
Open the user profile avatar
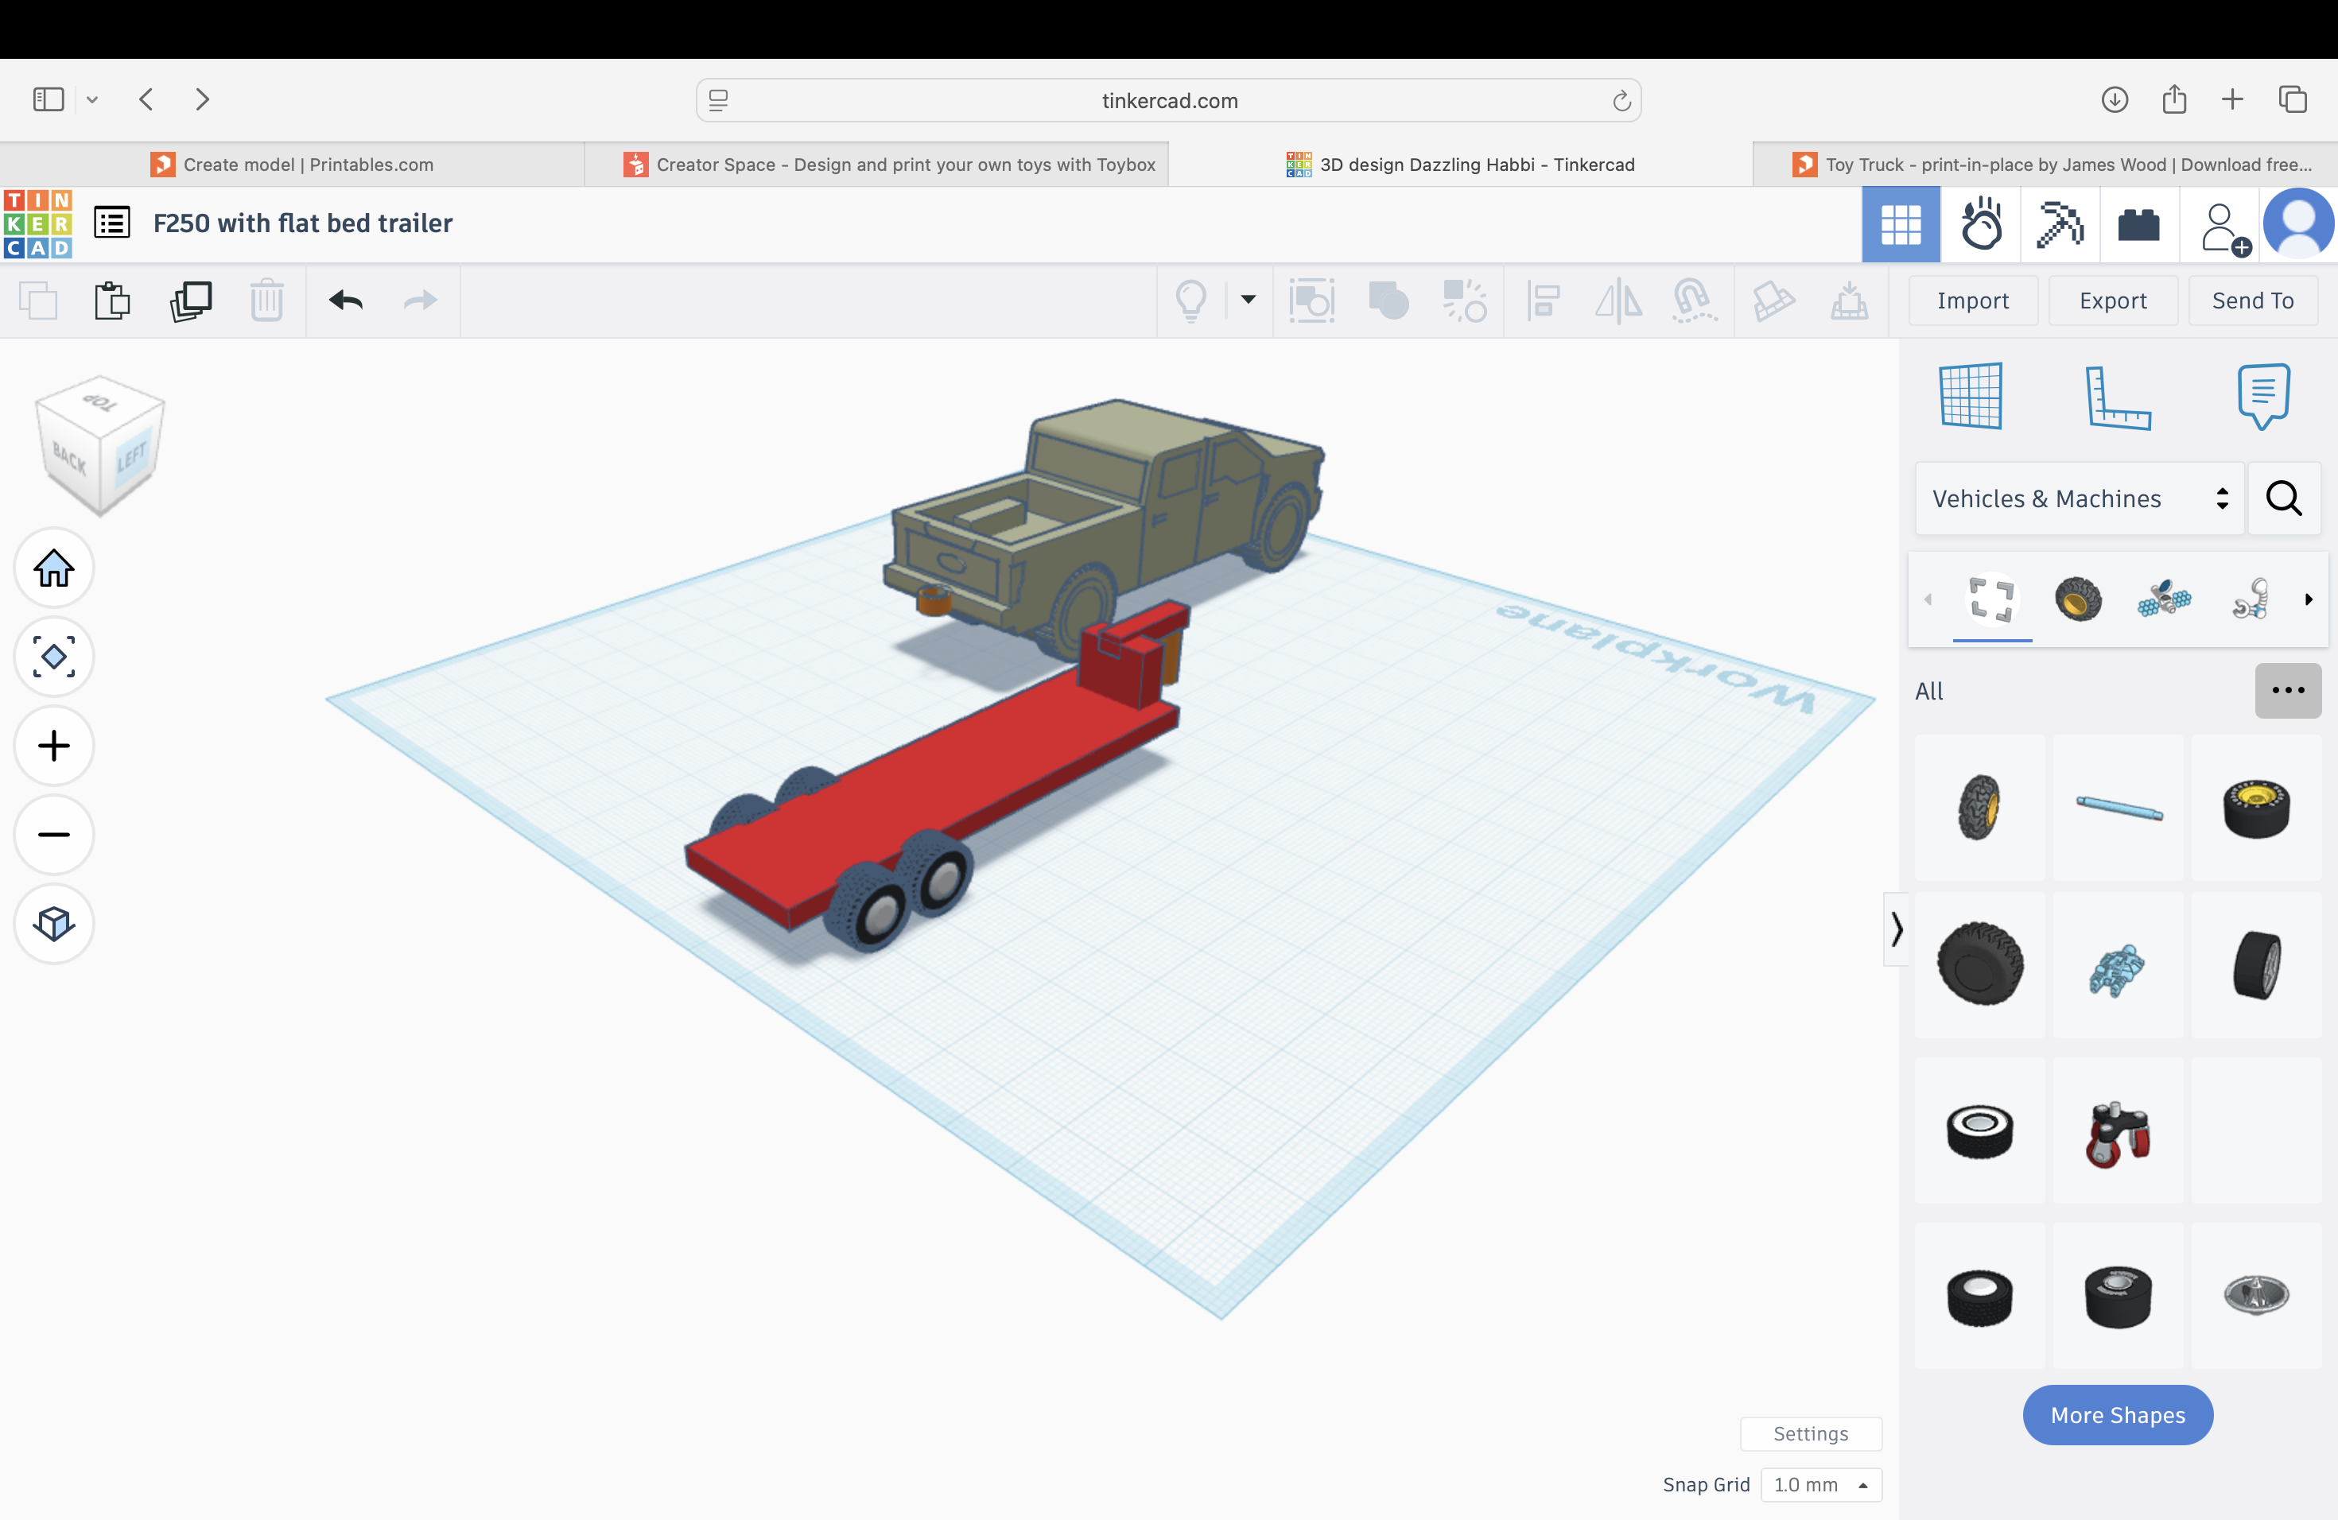pos(2299,225)
